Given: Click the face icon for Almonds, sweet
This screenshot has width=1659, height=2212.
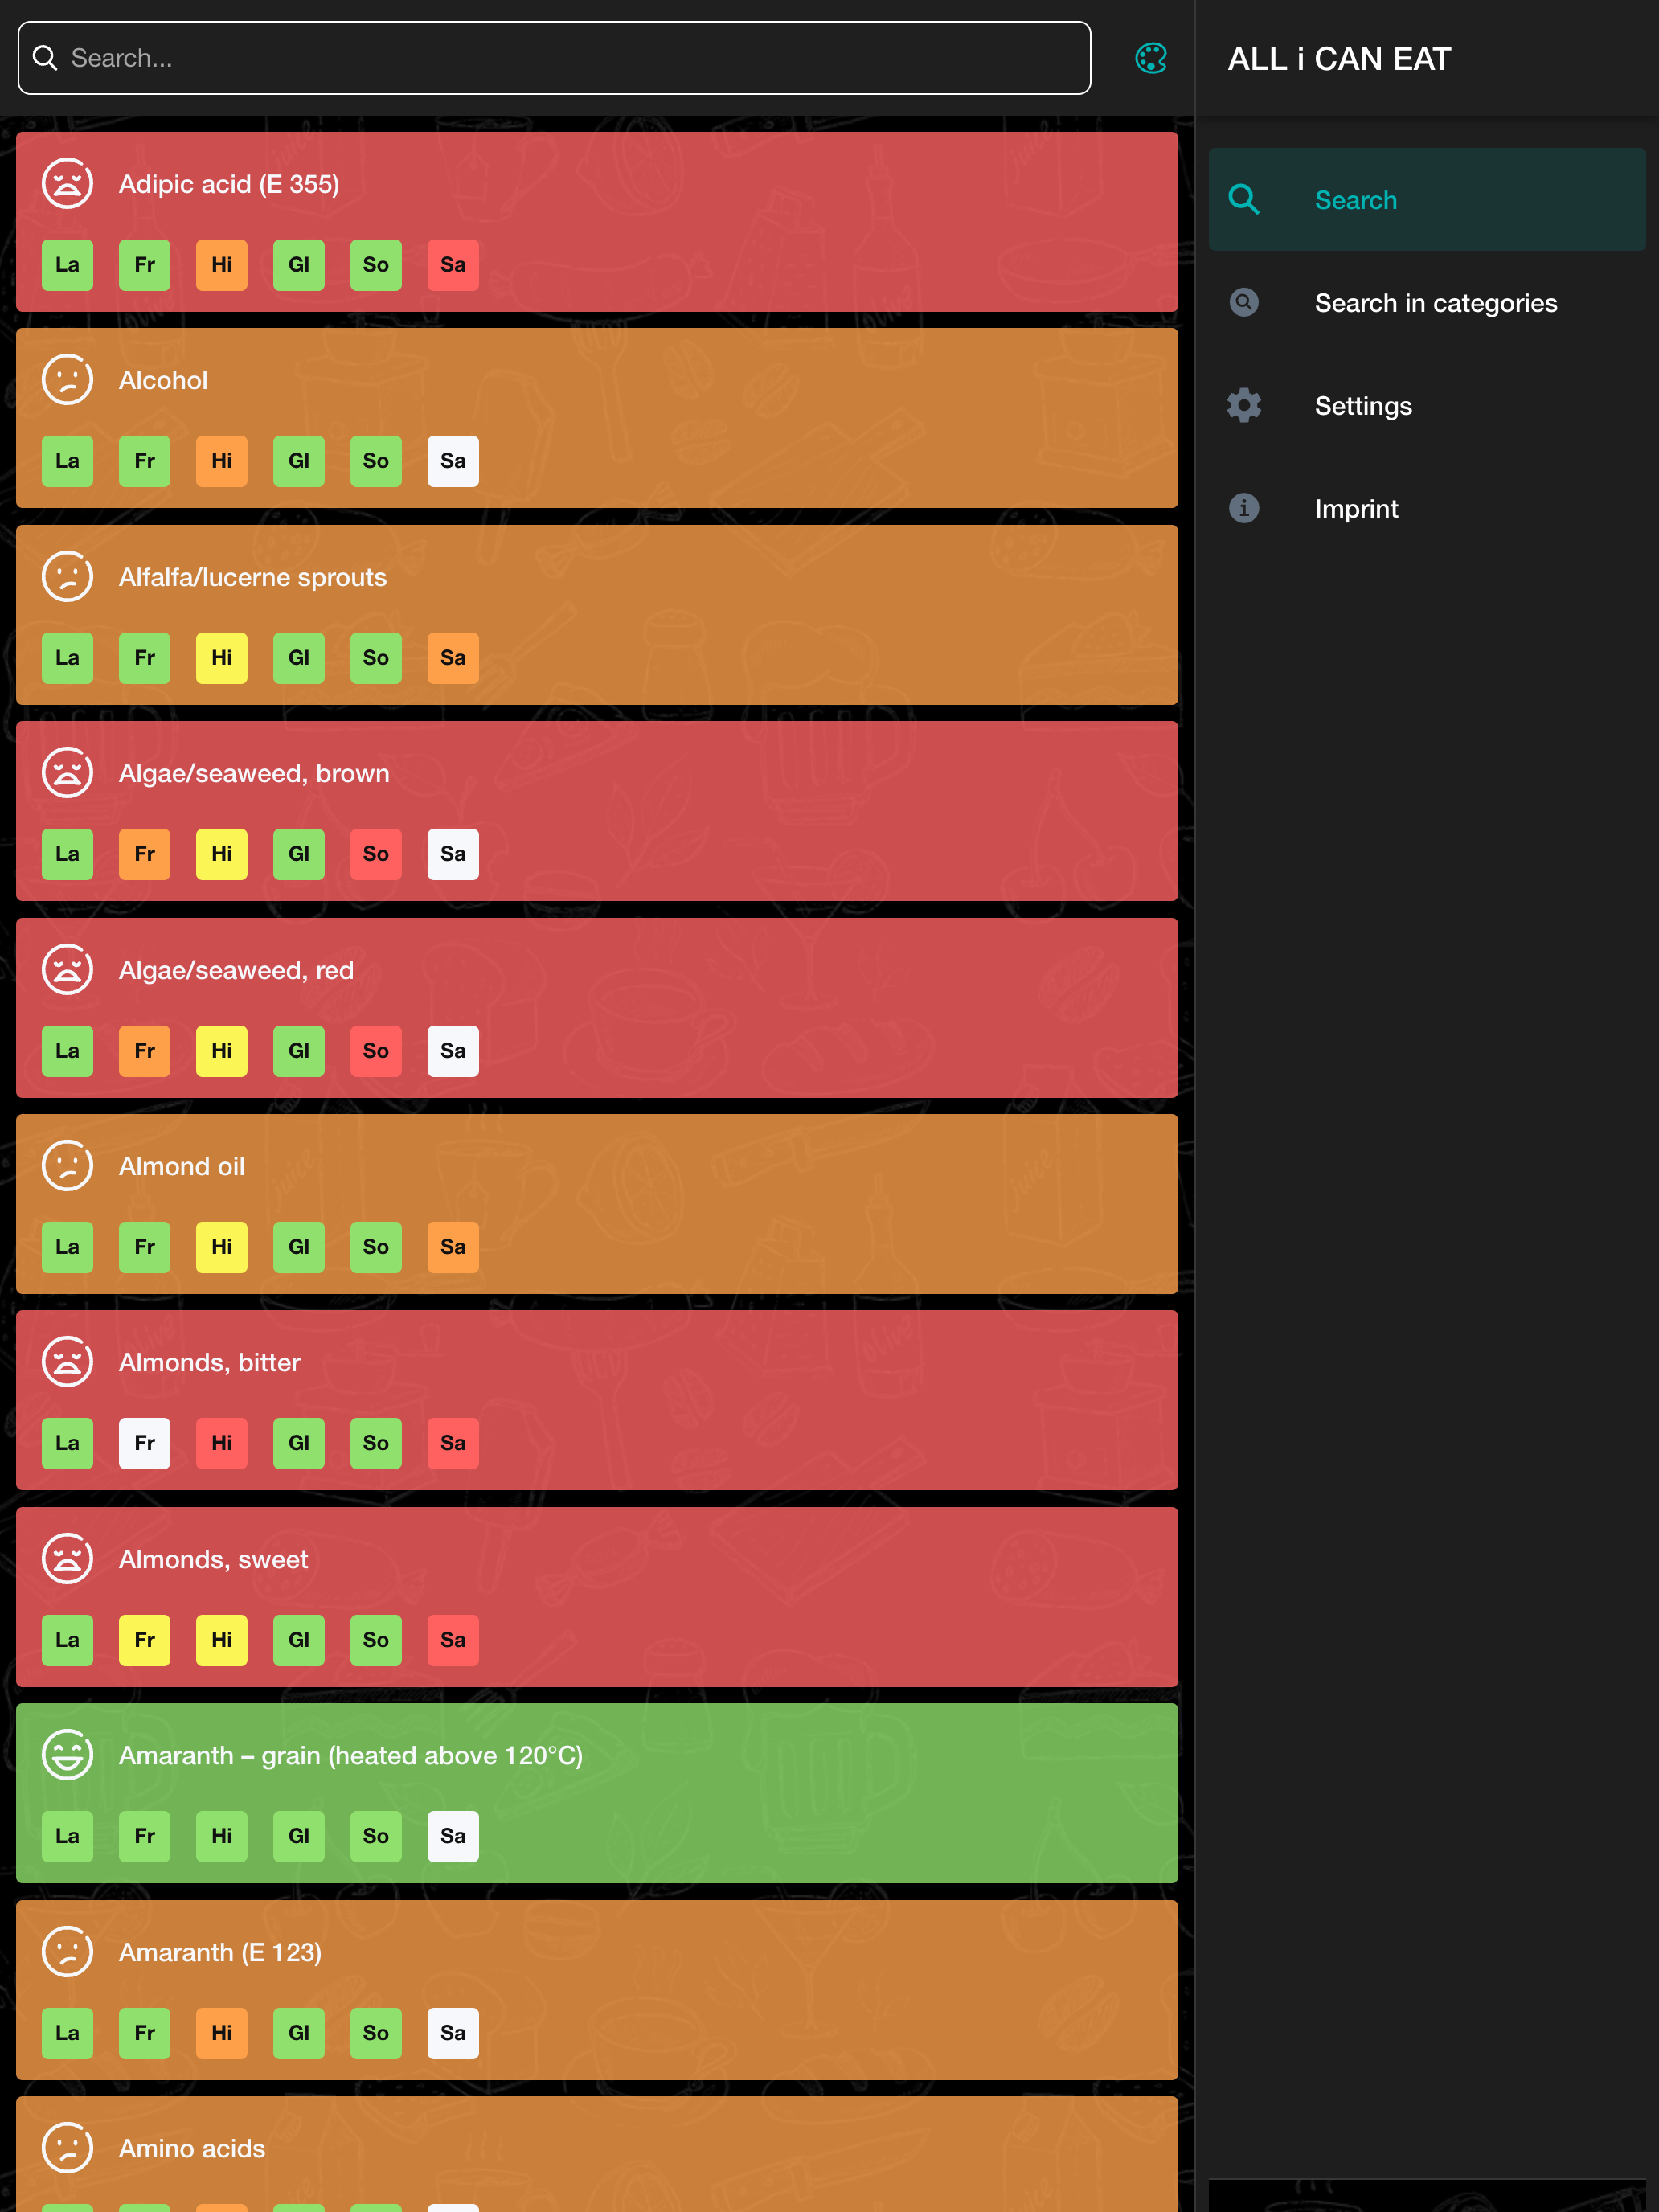Looking at the screenshot, I should [x=67, y=1559].
